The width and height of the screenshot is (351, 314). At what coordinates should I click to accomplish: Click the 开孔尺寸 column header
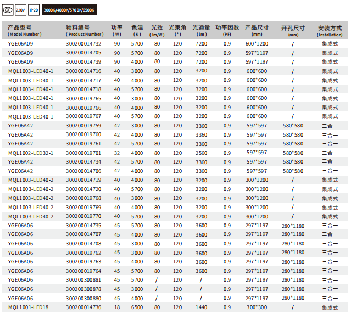[293, 31]
